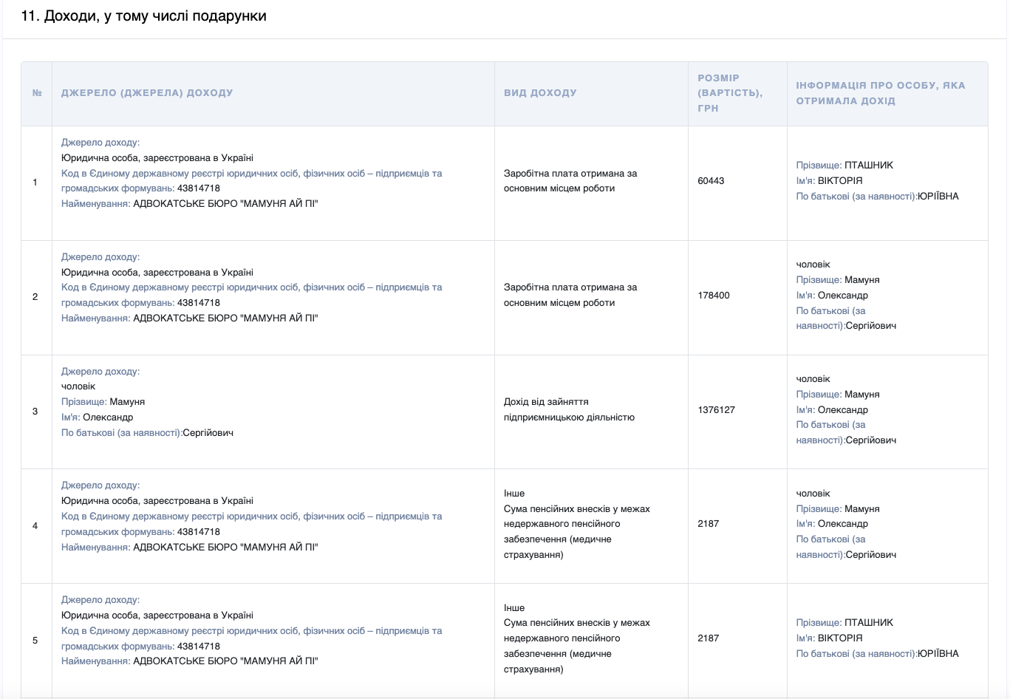Image resolution: width=1010 pixels, height=699 pixels.
Task: Click "Сергійович" in row 3 source cell
Action: tap(208, 433)
